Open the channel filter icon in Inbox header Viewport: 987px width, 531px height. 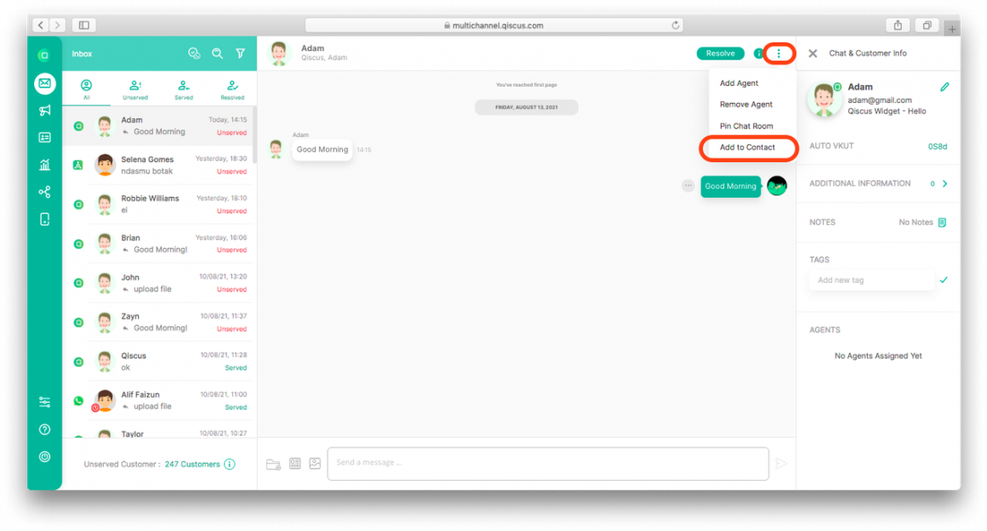(x=240, y=53)
